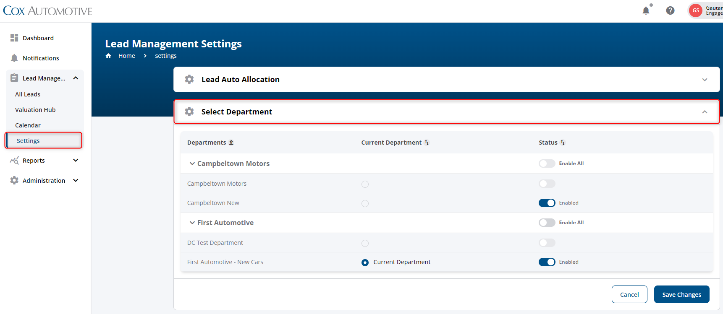Image resolution: width=723 pixels, height=314 pixels.
Task: Open the help question mark icon
Action: pos(671,10)
